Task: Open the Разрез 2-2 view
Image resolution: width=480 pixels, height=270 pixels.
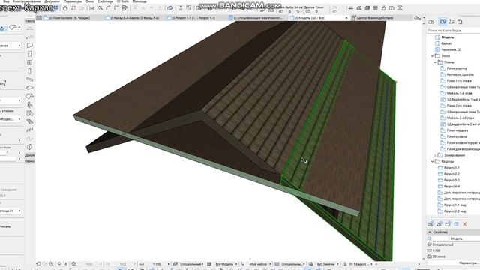Action: coord(451,174)
